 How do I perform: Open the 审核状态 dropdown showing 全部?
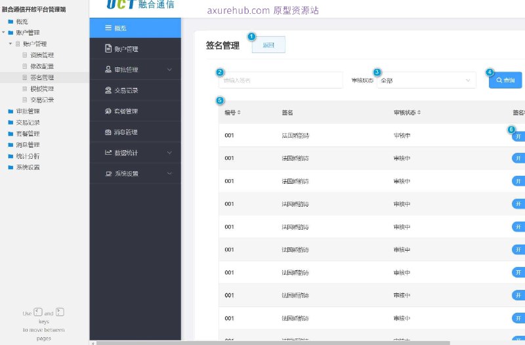point(426,80)
